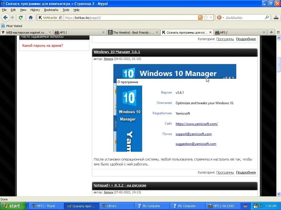Image resolution: width=281 pixels, height=210 pixels.
Task: Open the Help menu
Action: coord(77,10)
